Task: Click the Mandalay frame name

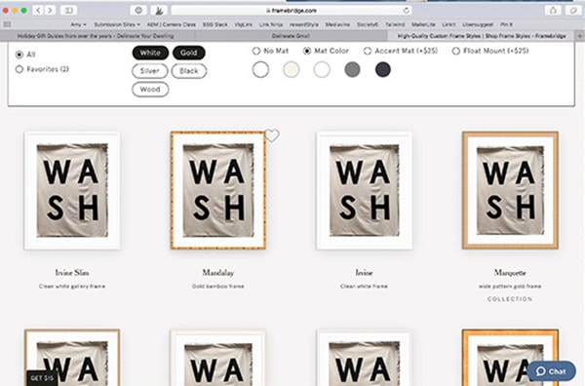Action: [218, 273]
